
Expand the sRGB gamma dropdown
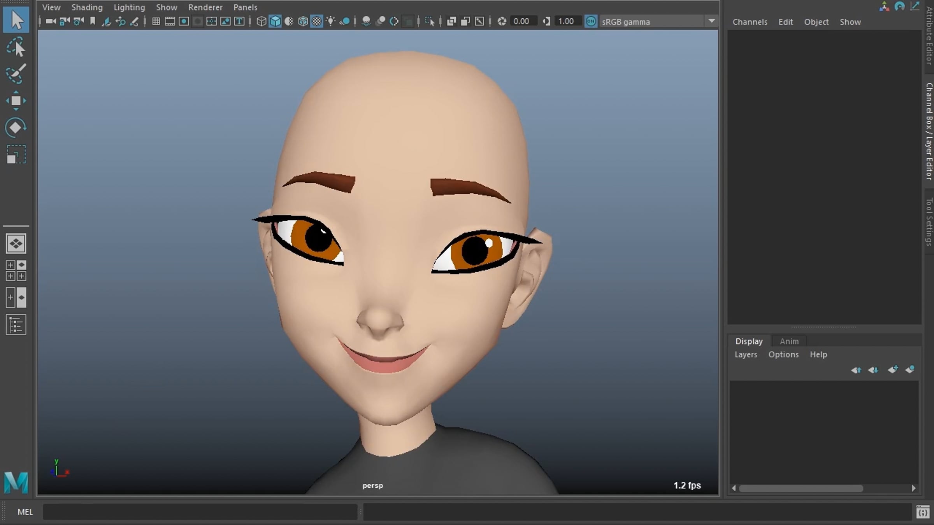pyautogui.click(x=711, y=21)
